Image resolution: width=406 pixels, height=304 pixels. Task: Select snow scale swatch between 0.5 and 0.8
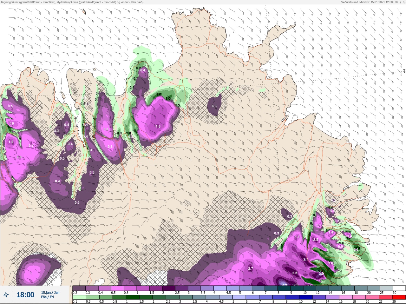(x=118, y=288)
